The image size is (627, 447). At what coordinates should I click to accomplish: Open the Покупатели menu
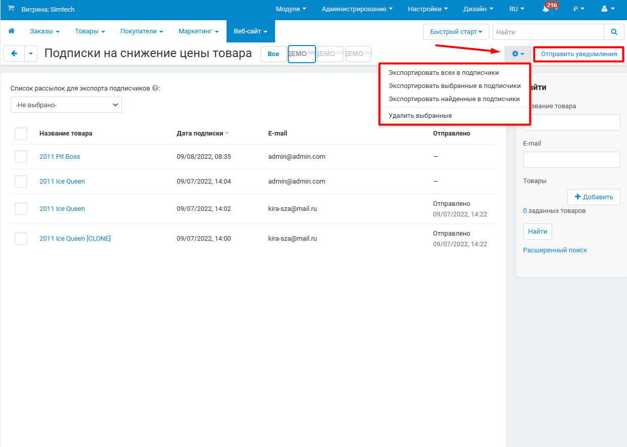coord(142,31)
